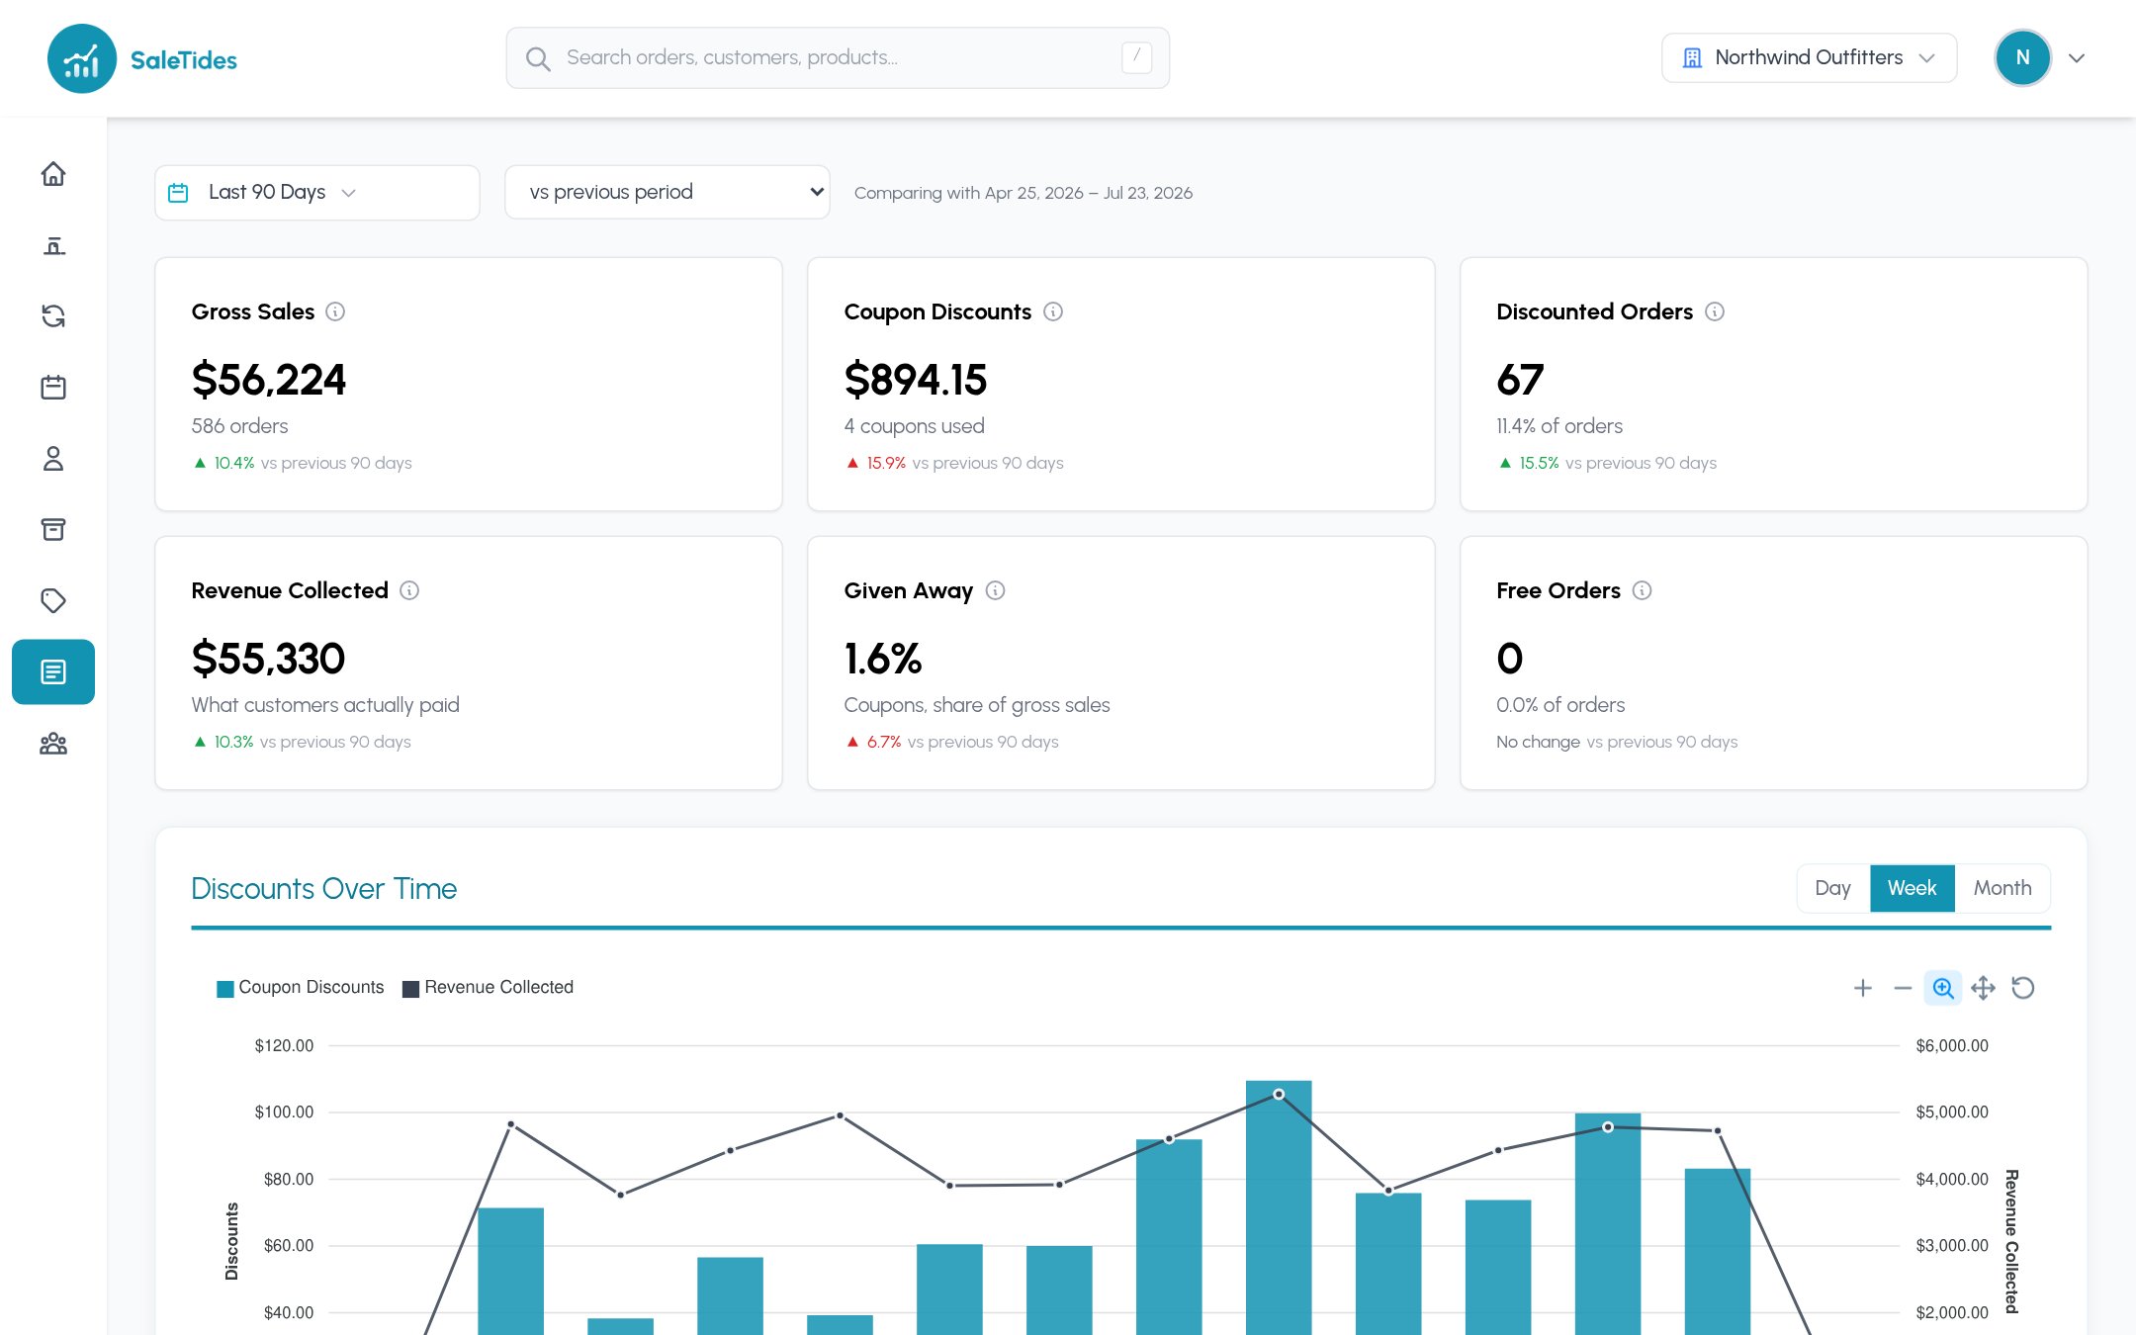Toggle the chart selection zoom tool
The image size is (2136, 1335).
1943,988
